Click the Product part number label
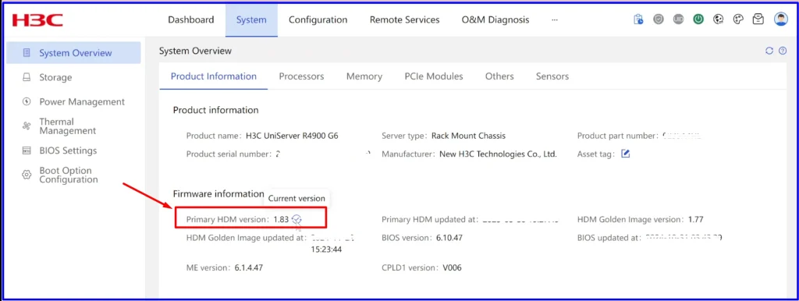This screenshot has height=301, width=799. (x=618, y=136)
